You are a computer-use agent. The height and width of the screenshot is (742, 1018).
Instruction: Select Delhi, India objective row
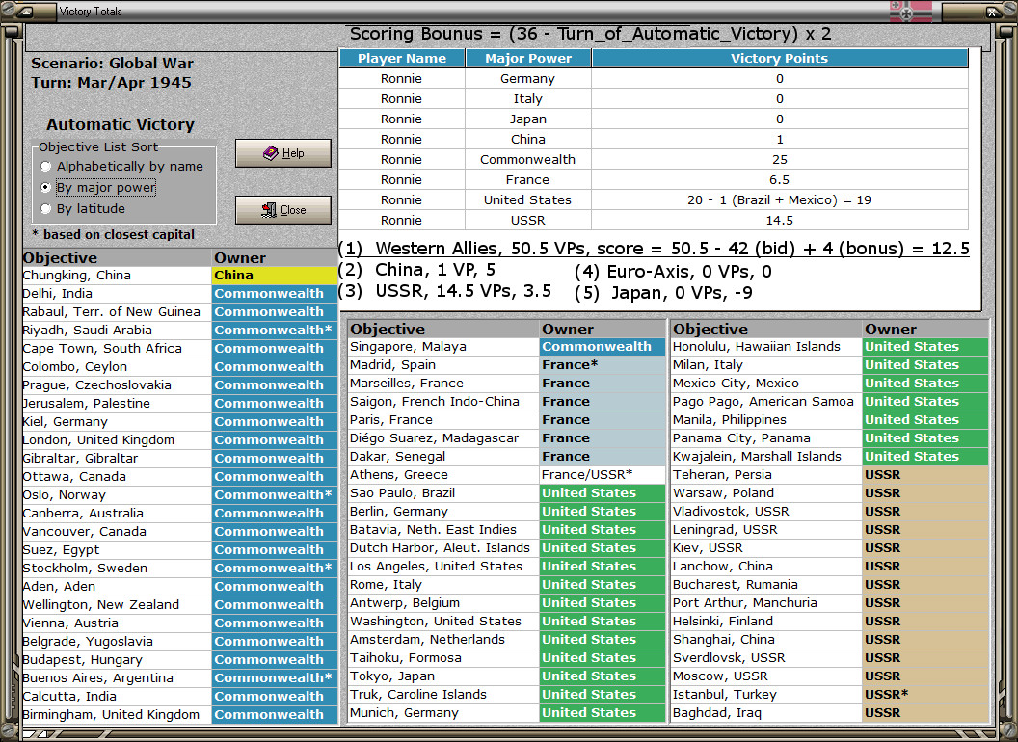[x=180, y=293]
